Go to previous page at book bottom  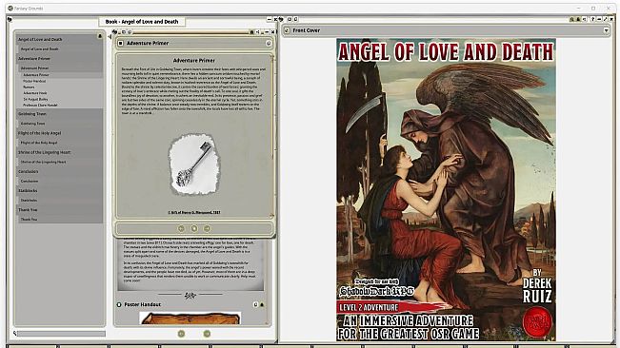tap(181, 334)
